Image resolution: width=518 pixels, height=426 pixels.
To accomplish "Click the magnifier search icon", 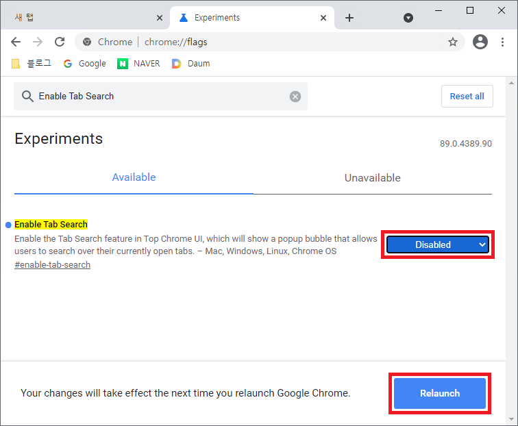I will 27,97.
